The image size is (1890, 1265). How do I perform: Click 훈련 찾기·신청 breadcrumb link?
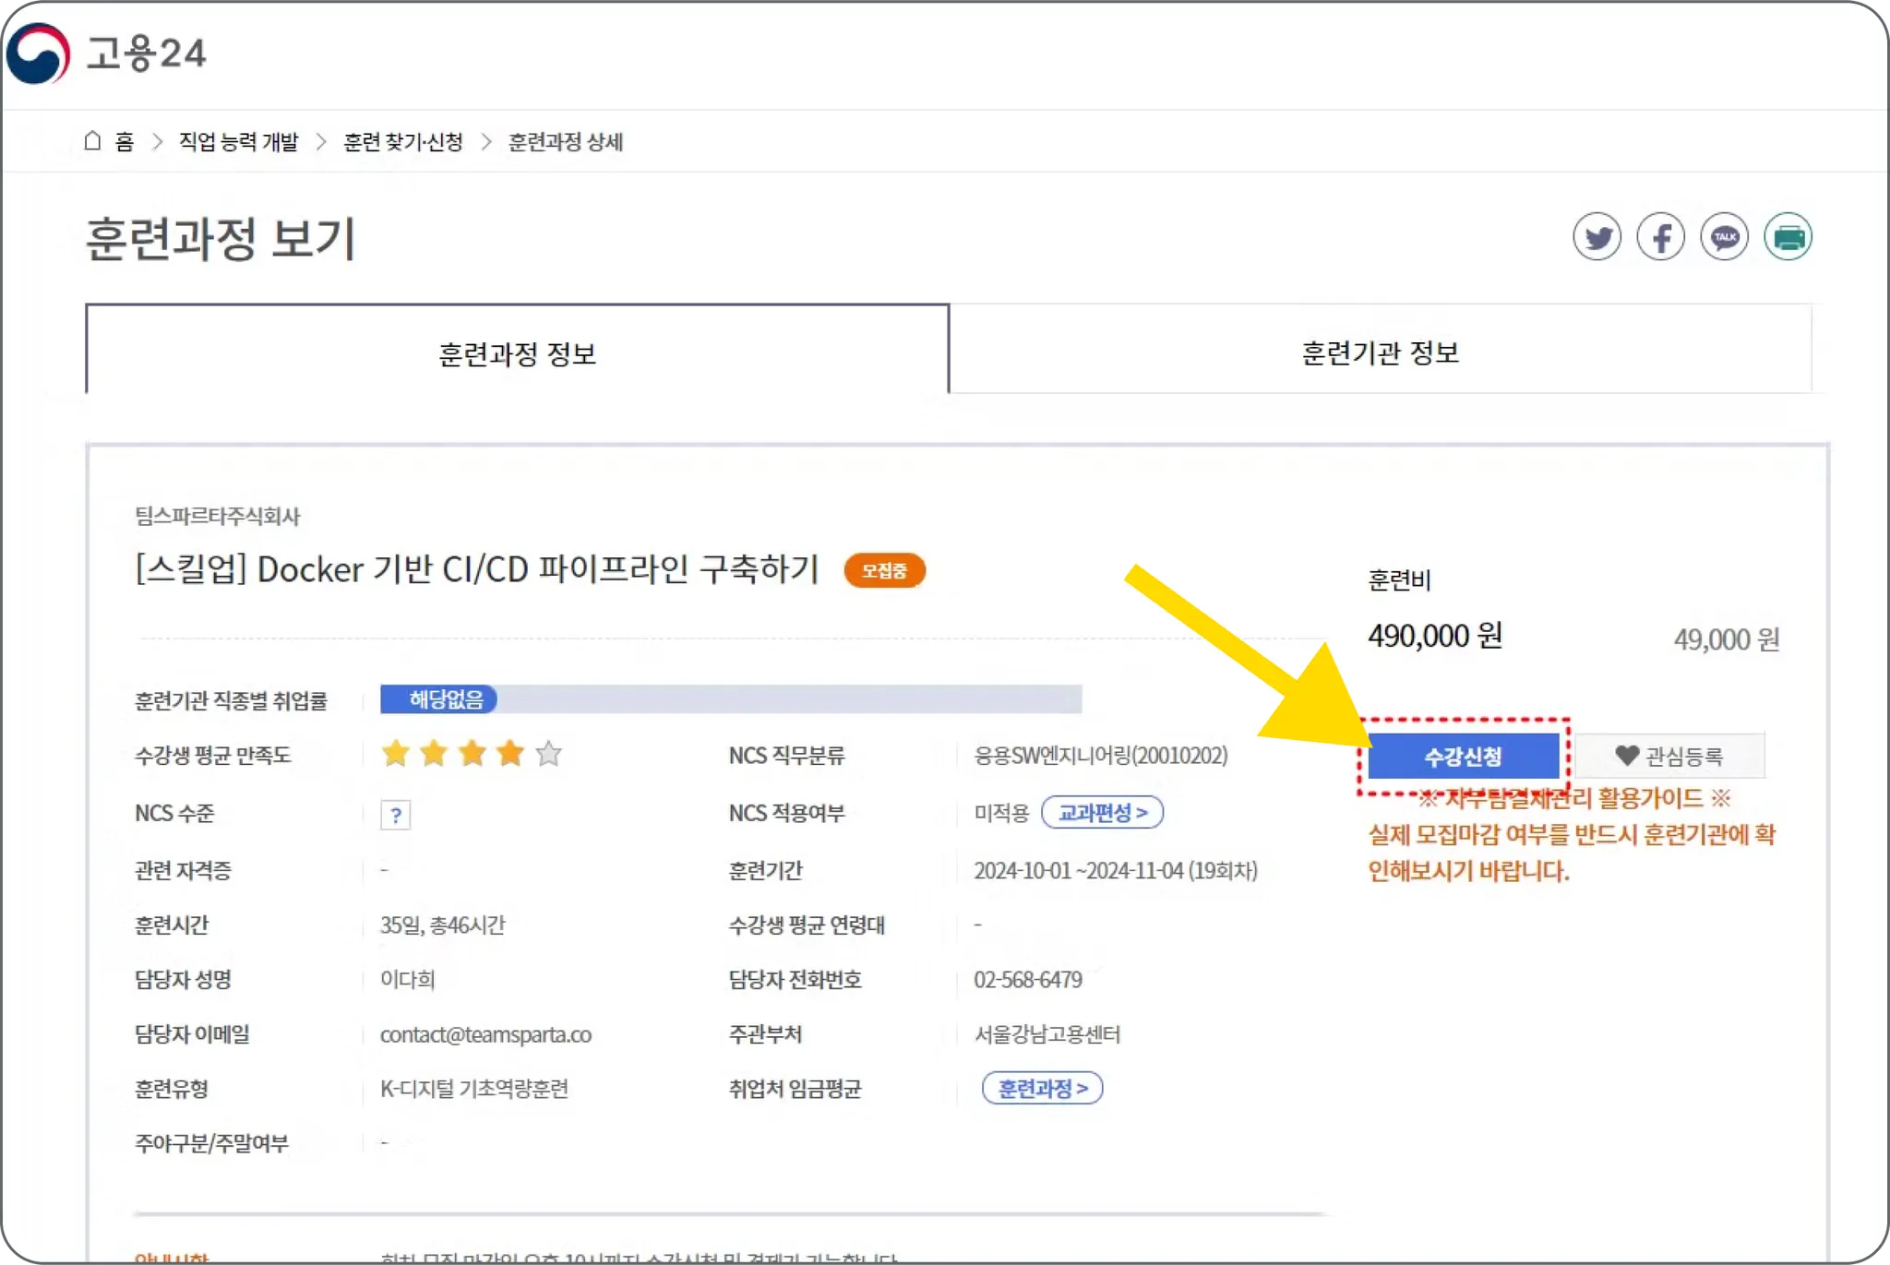coord(402,141)
